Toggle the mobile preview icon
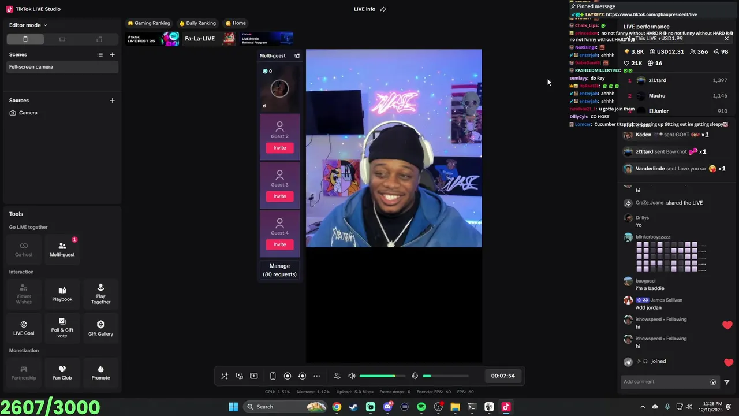 273,376
